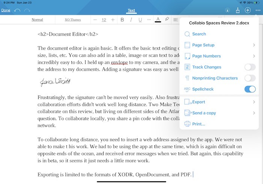Redo the last undone edit
The height and width of the screenshot is (184, 263).
point(27,11)
